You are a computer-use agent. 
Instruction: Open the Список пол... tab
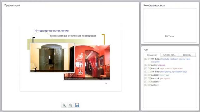click(169, 55)
